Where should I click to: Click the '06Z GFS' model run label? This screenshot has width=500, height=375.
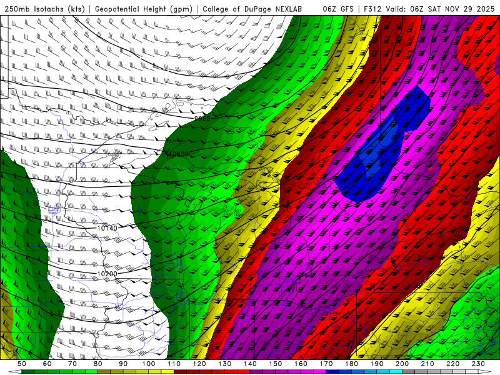click(338, 9)
